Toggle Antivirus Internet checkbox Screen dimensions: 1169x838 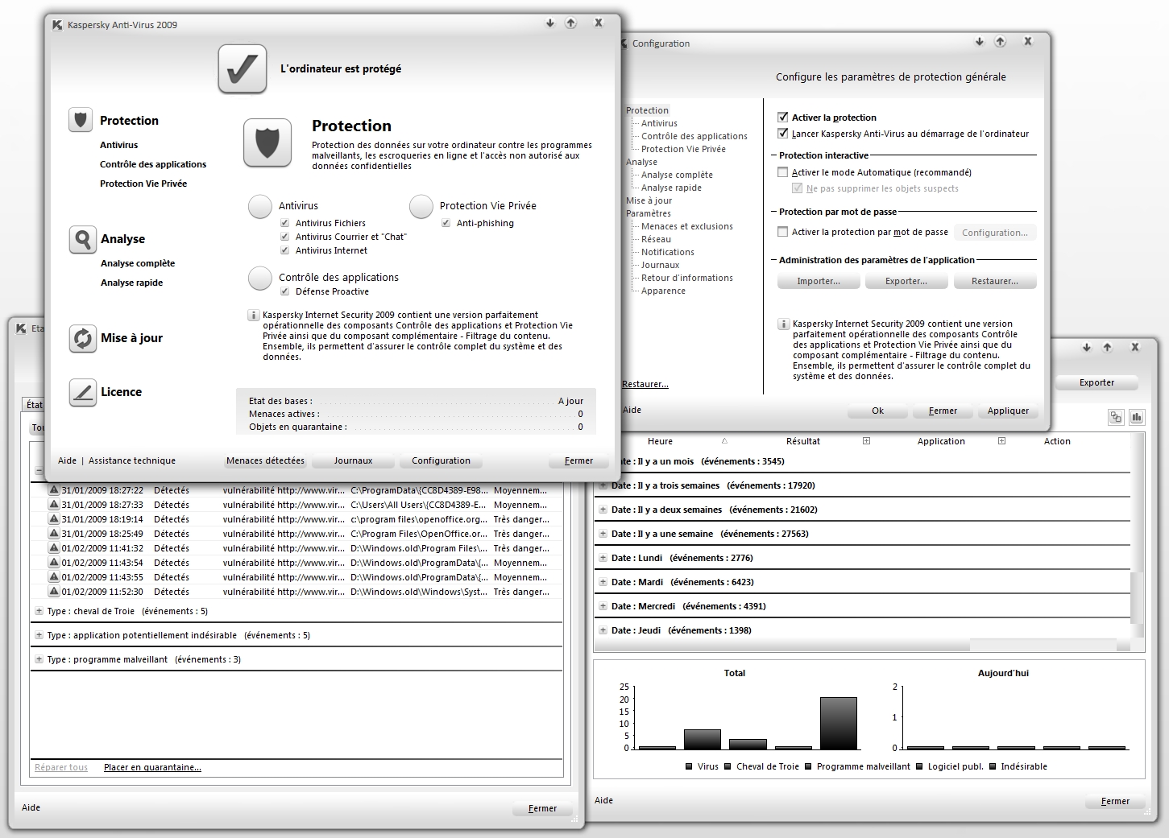coord(284,250)
